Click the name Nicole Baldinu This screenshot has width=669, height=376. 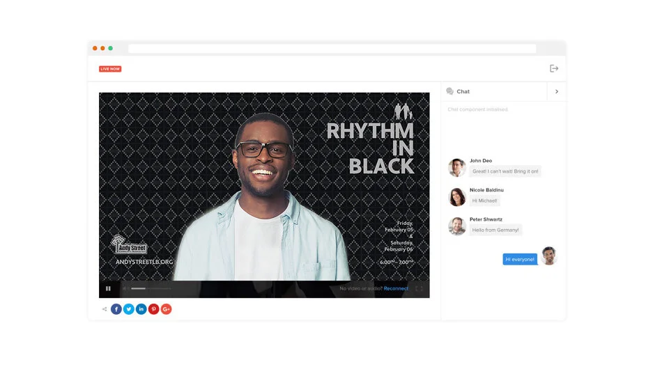coord(486,190)
